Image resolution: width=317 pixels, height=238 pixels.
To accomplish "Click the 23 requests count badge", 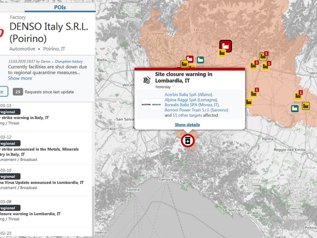I will tap(18, 92).
